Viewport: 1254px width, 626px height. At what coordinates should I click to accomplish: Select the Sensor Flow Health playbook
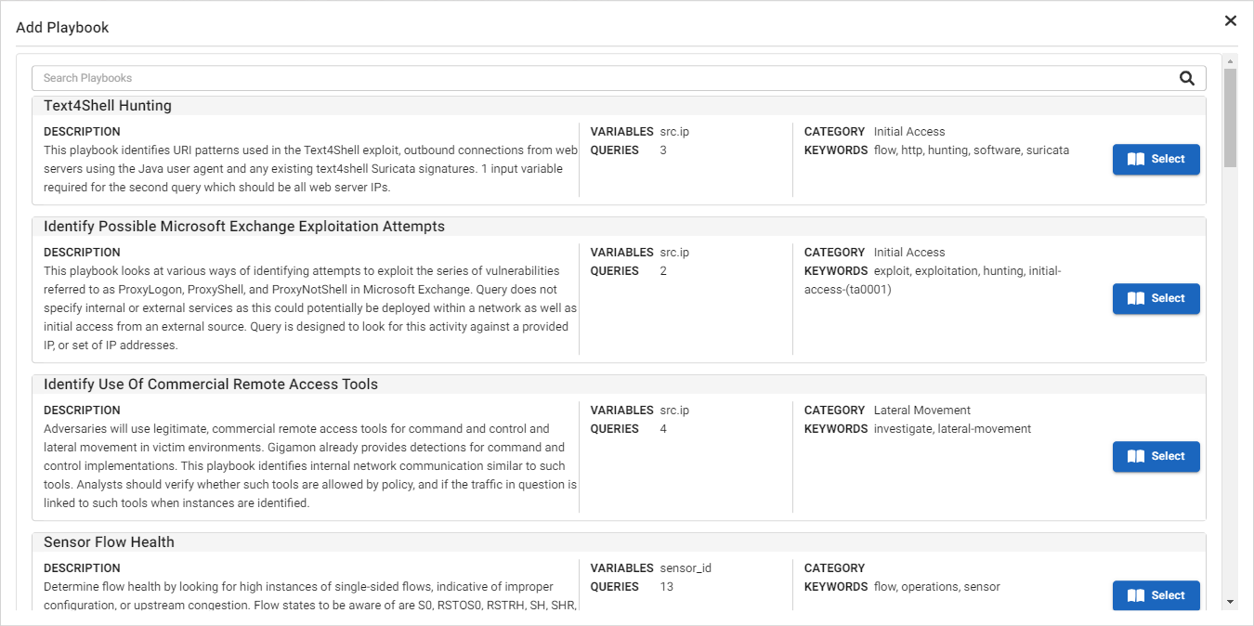pos(1156,595)
